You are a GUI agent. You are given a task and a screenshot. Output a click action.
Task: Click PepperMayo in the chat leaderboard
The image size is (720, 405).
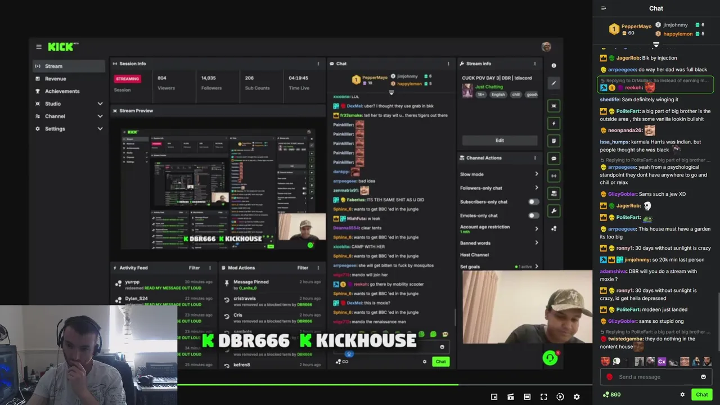click(636, 26)
